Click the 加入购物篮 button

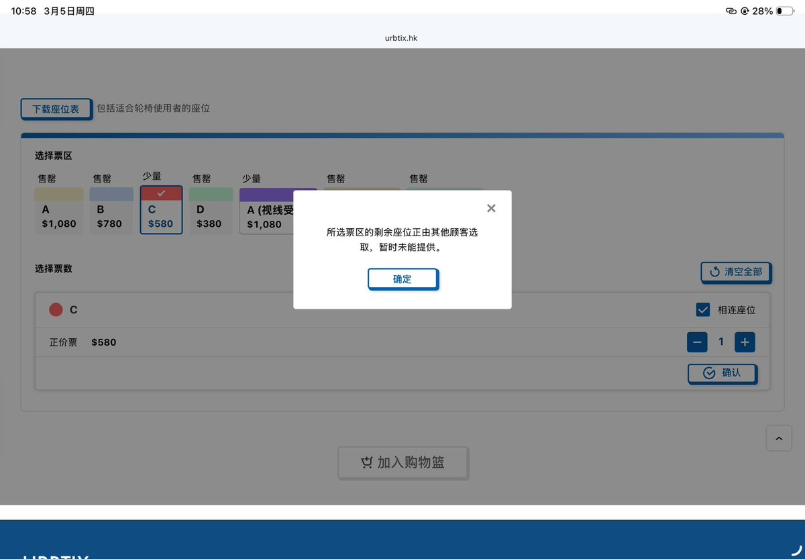[402, 462]
